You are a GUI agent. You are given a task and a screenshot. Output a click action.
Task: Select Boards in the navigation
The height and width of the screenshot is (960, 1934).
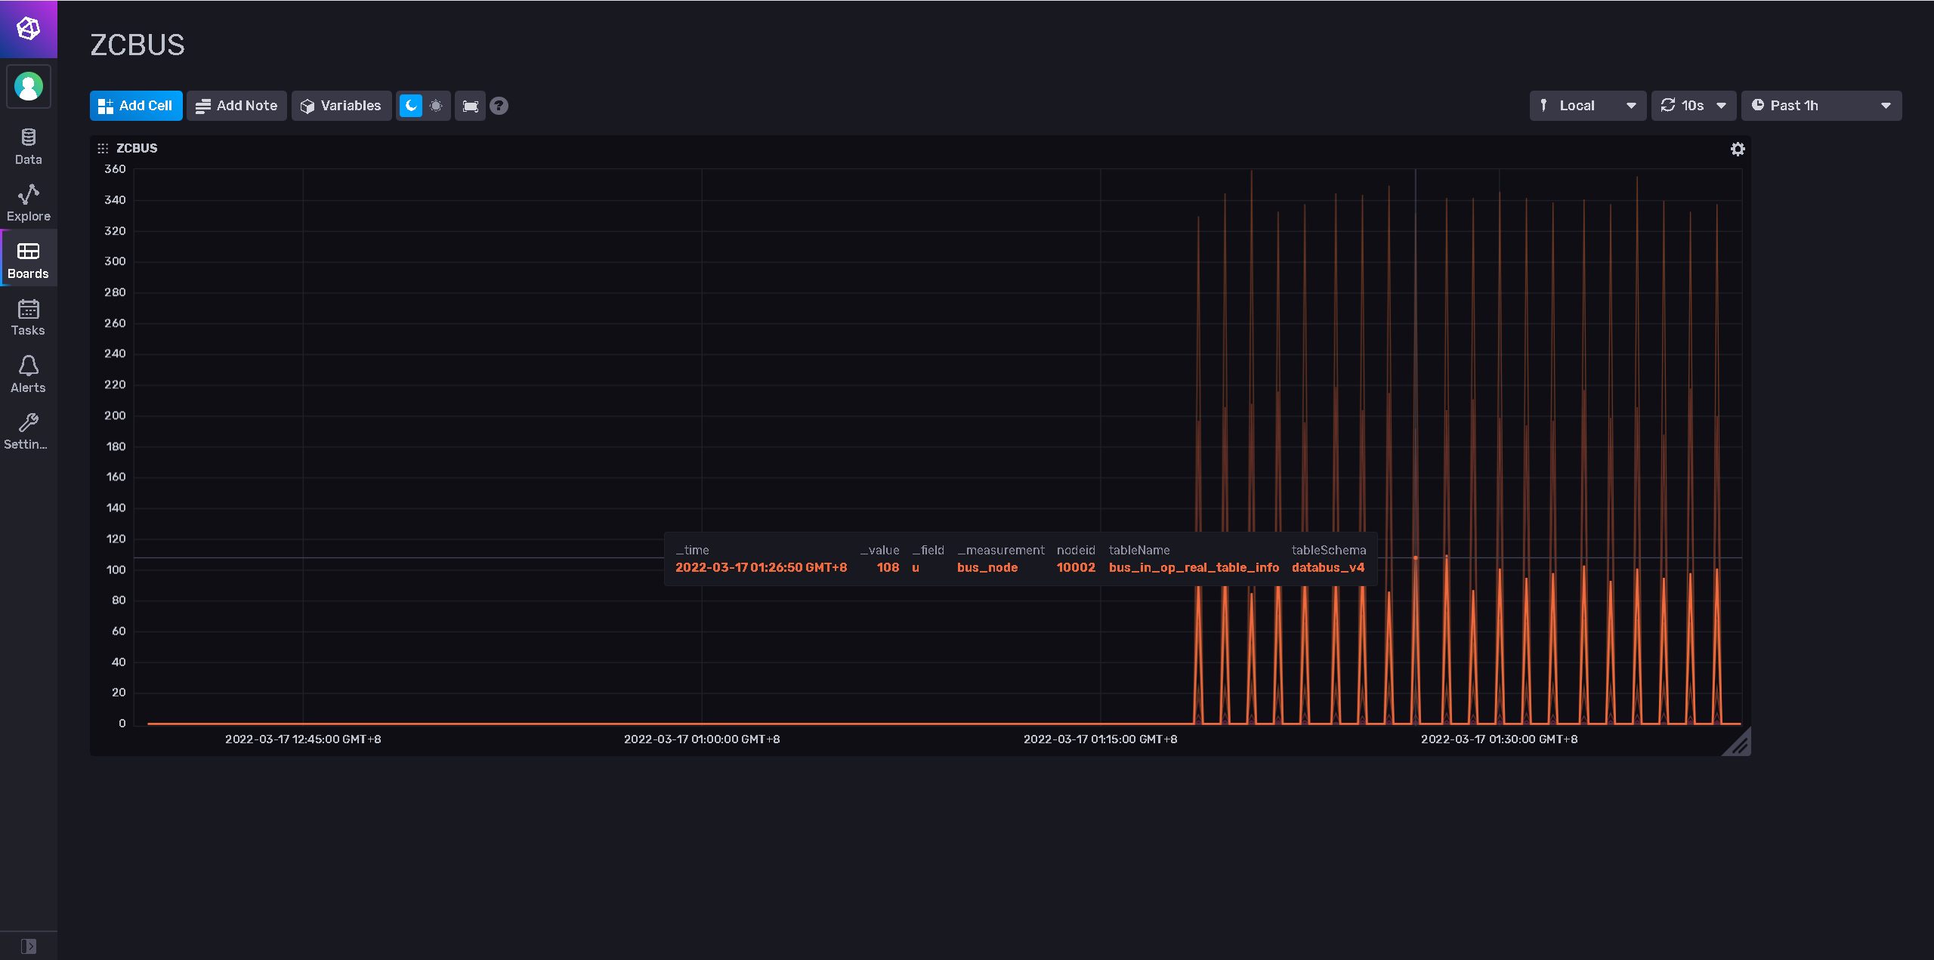(29, 261)
